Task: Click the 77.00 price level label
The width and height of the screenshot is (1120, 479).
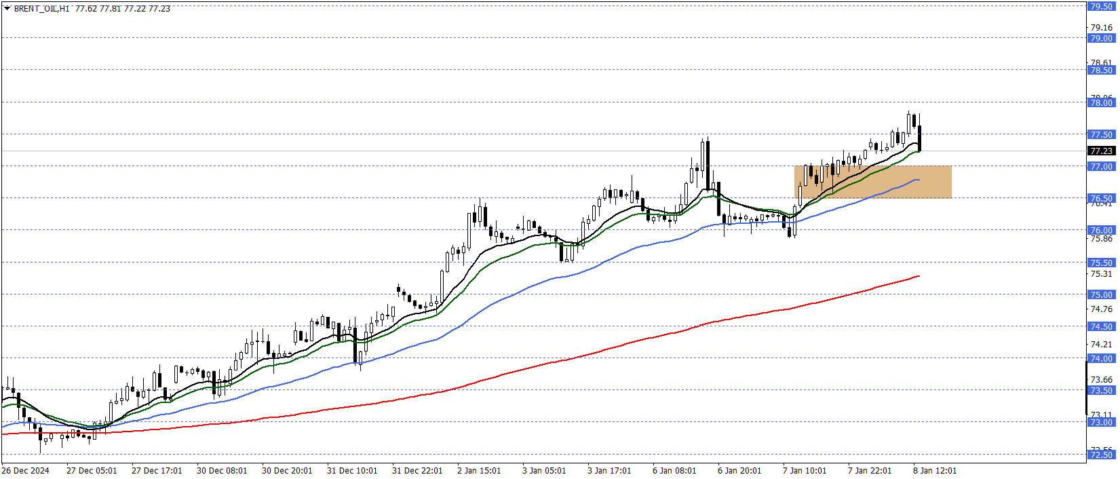Action: click(x=1101, y=166)
